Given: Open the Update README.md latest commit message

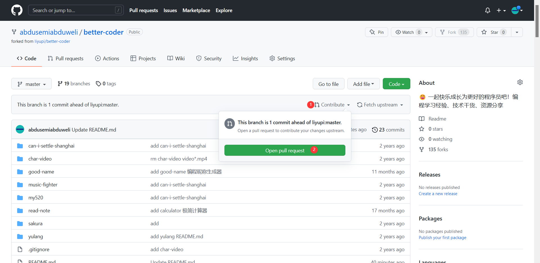Looking at the screenshot, I should point(94,130).
